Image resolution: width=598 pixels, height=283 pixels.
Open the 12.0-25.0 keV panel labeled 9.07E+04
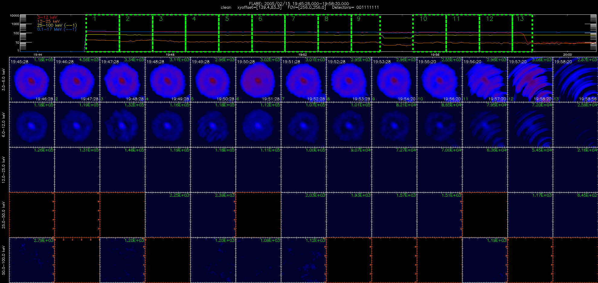pos(349,170)
